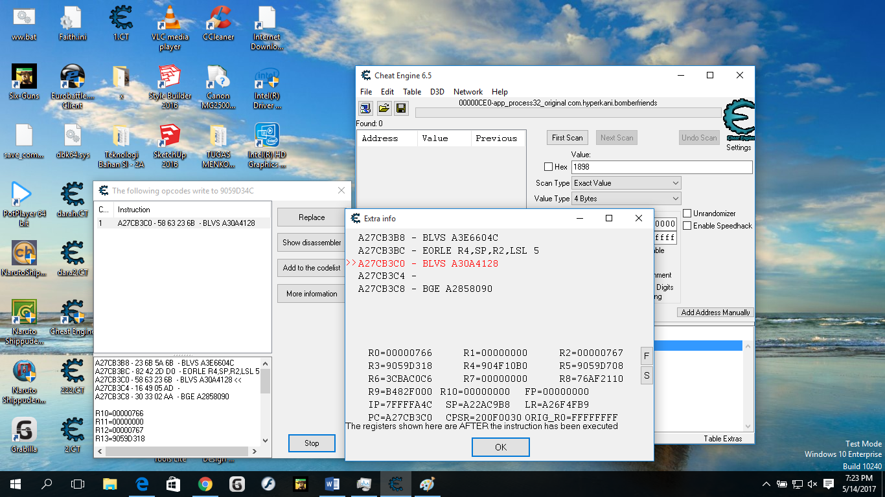885x497 pixels.
Task: Open the Windows Start menu
Action: [x=16, y=483]
